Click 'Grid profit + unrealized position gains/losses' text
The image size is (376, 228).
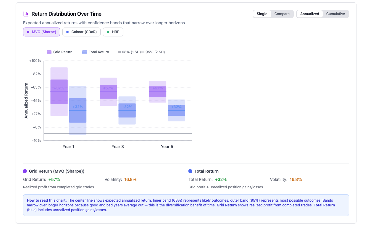tap(226, 187)
